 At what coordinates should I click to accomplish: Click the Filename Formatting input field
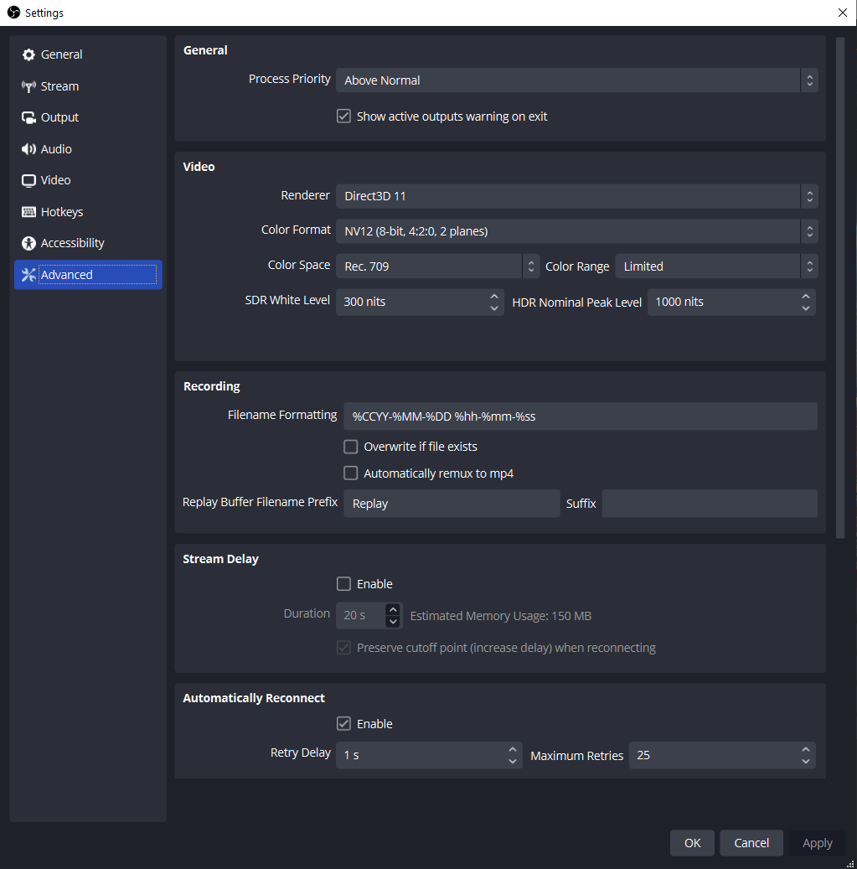coord(580,416)
